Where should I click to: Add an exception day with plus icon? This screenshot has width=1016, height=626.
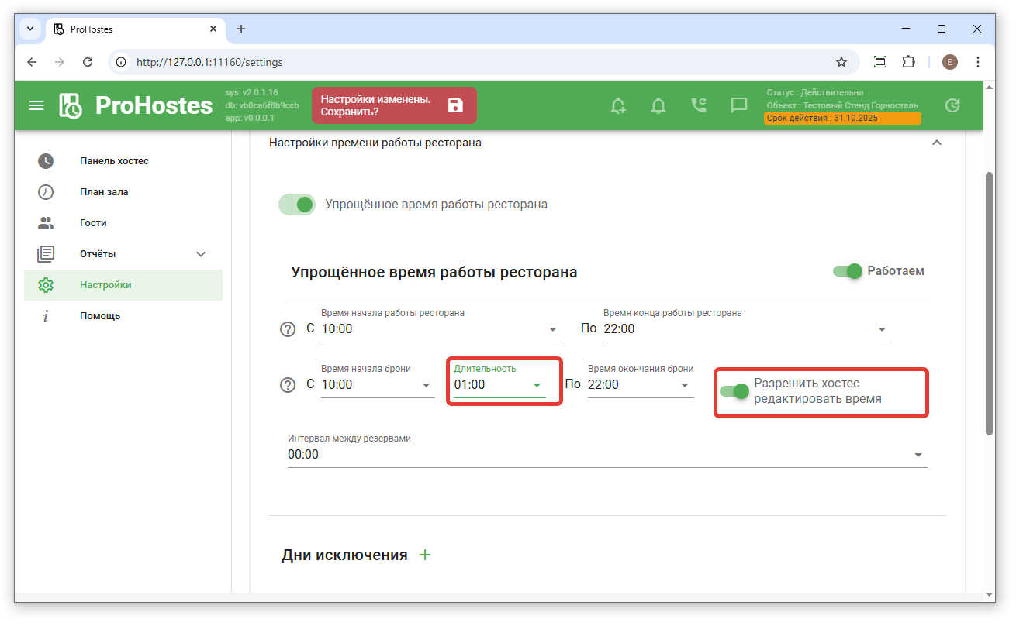point(424,555)
